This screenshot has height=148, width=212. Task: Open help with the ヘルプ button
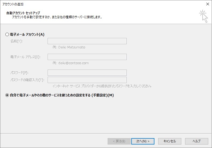click(x=196, y=141)
